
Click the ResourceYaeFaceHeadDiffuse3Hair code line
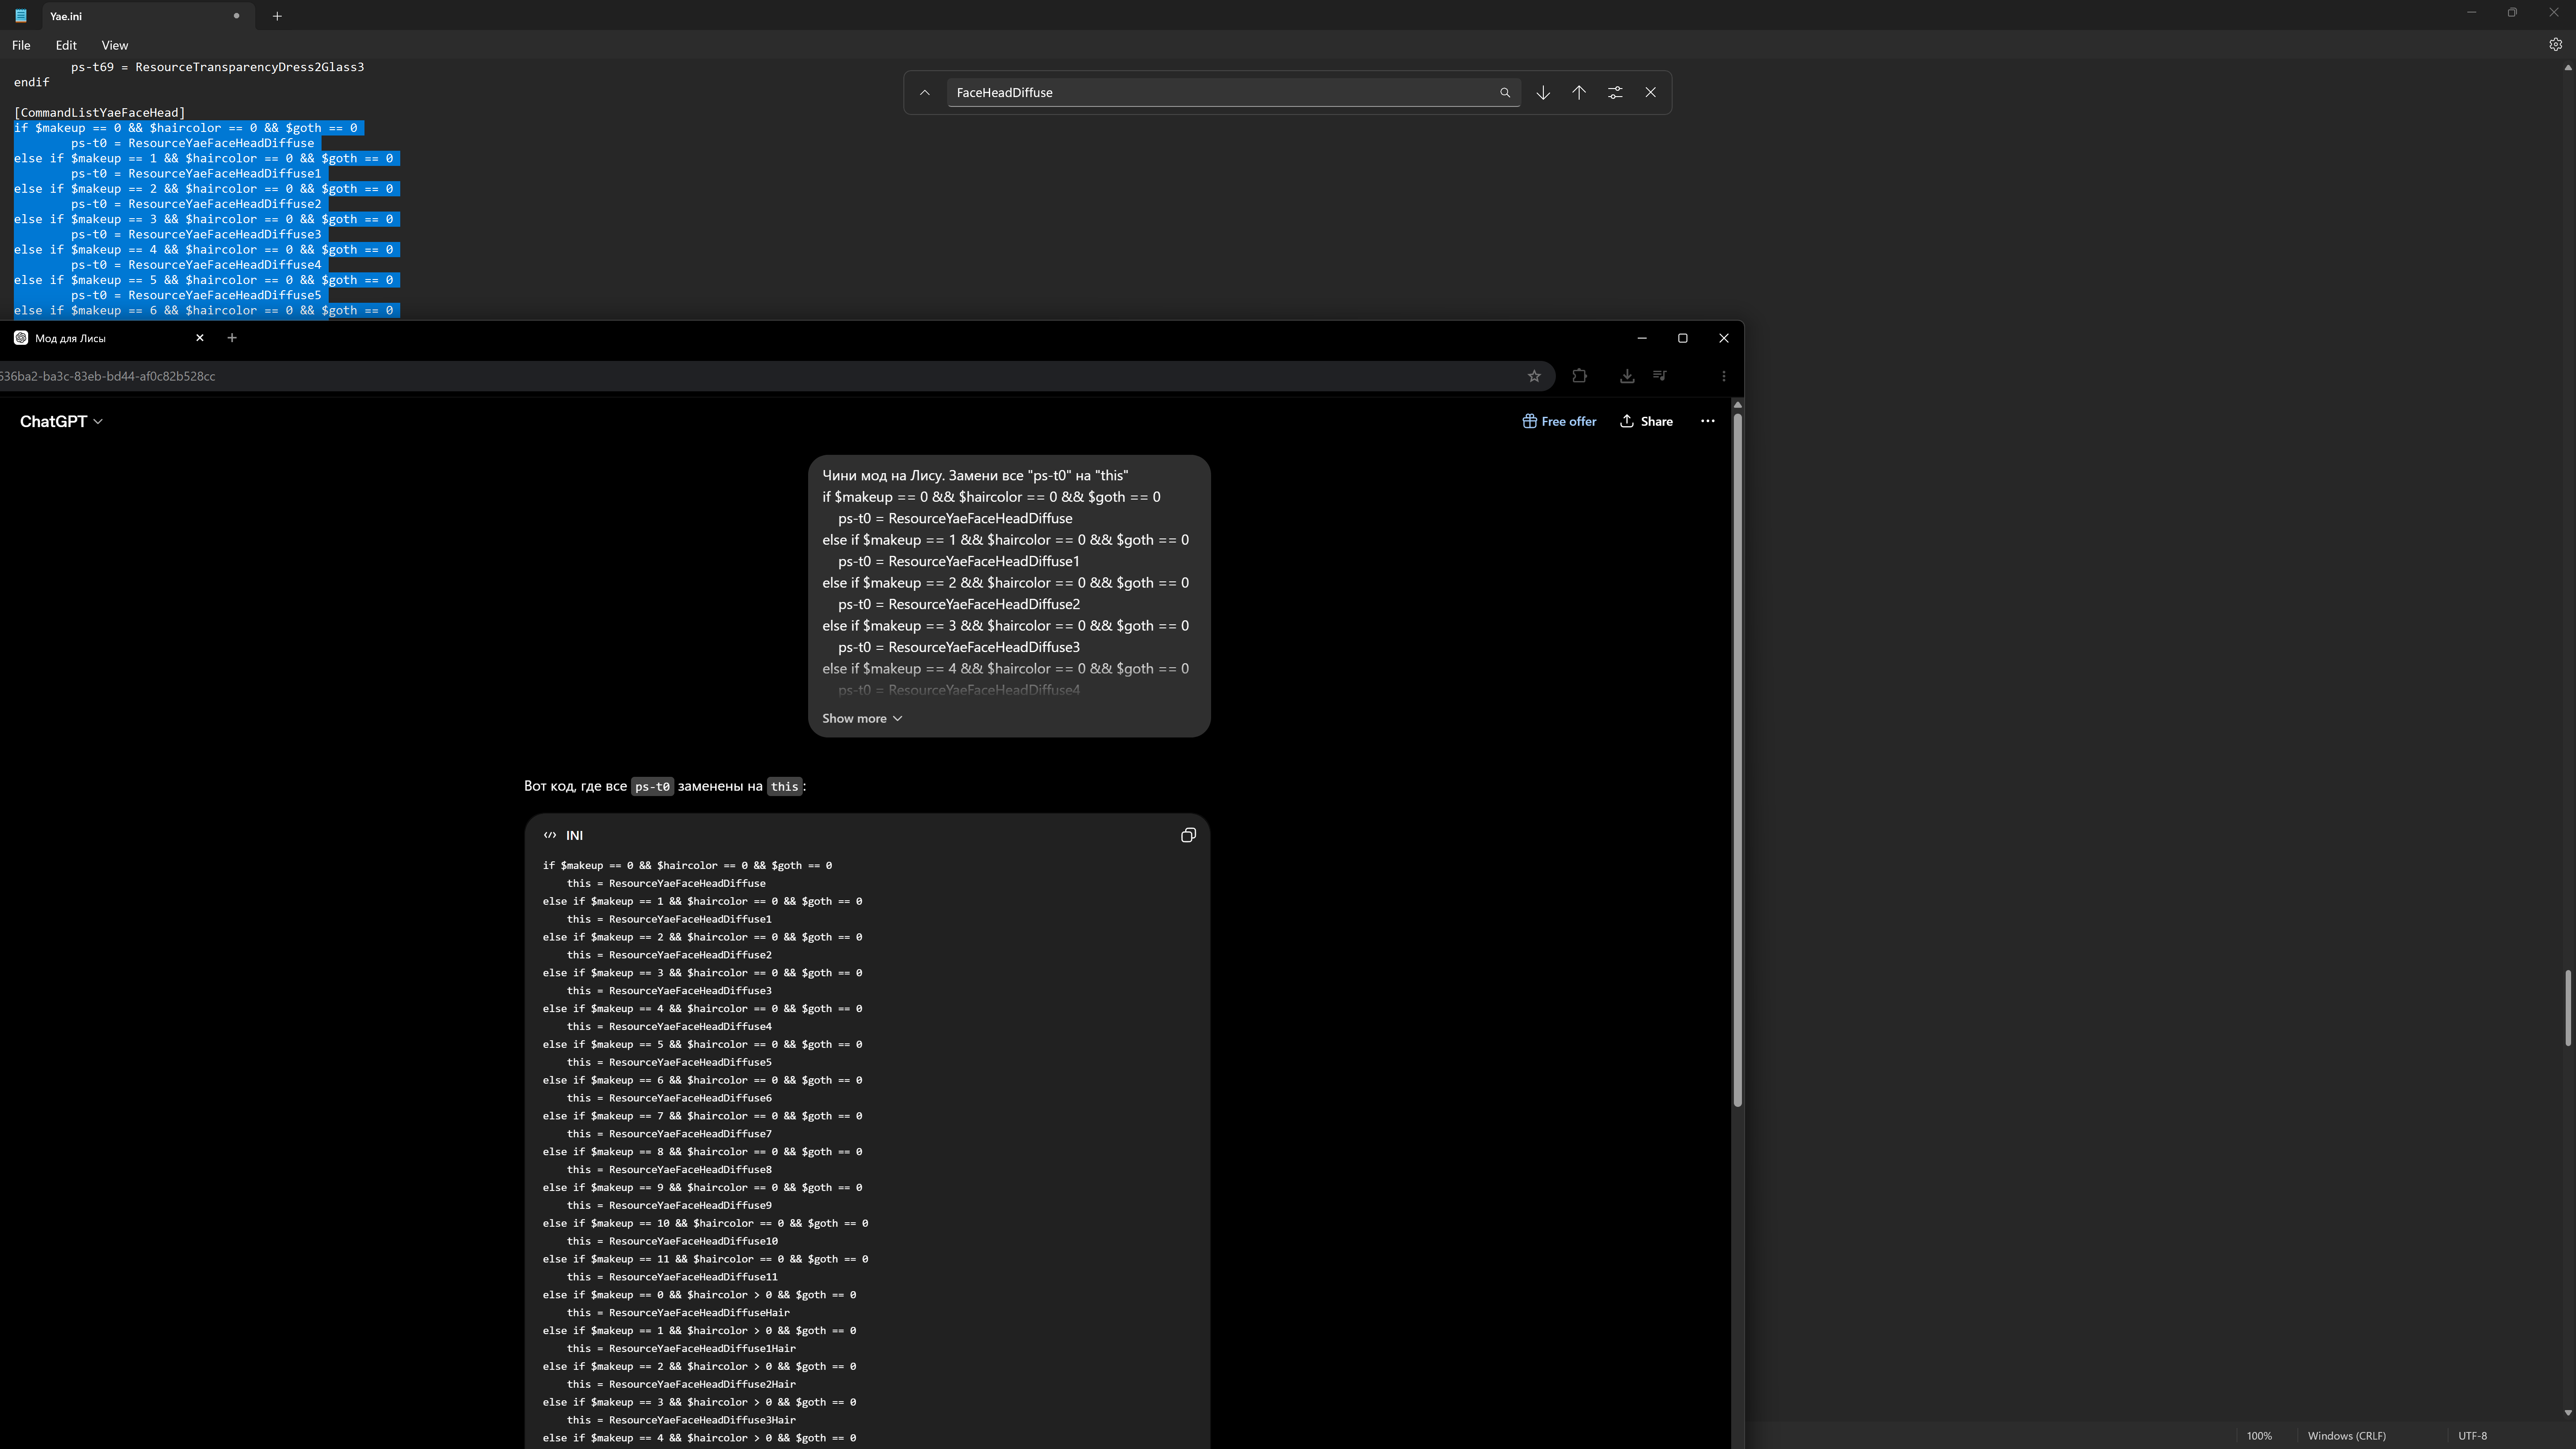click(x=681, y=1420)
